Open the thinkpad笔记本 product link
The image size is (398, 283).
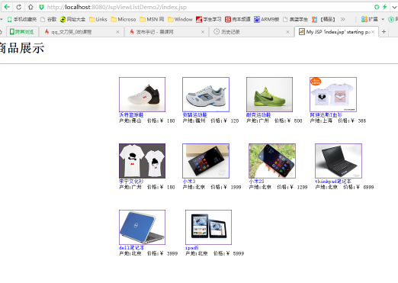tap(333, 182)
